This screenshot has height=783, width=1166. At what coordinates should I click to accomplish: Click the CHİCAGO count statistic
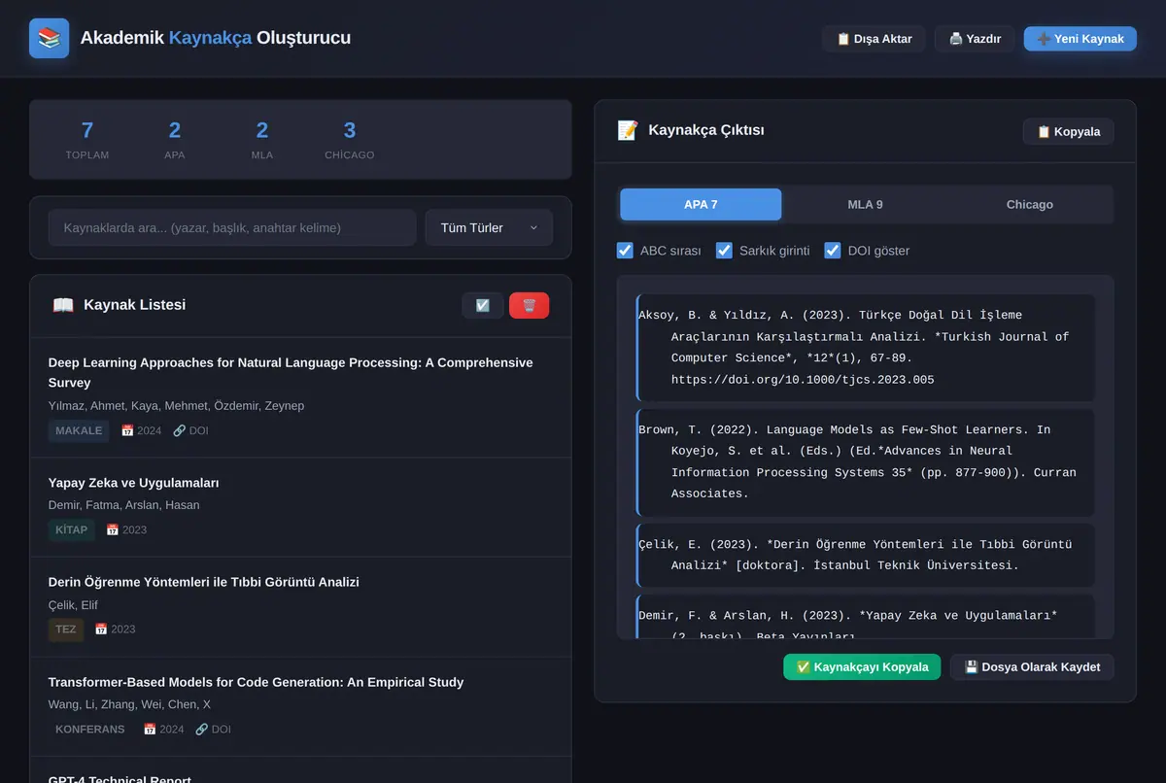(x=350, y=138)
